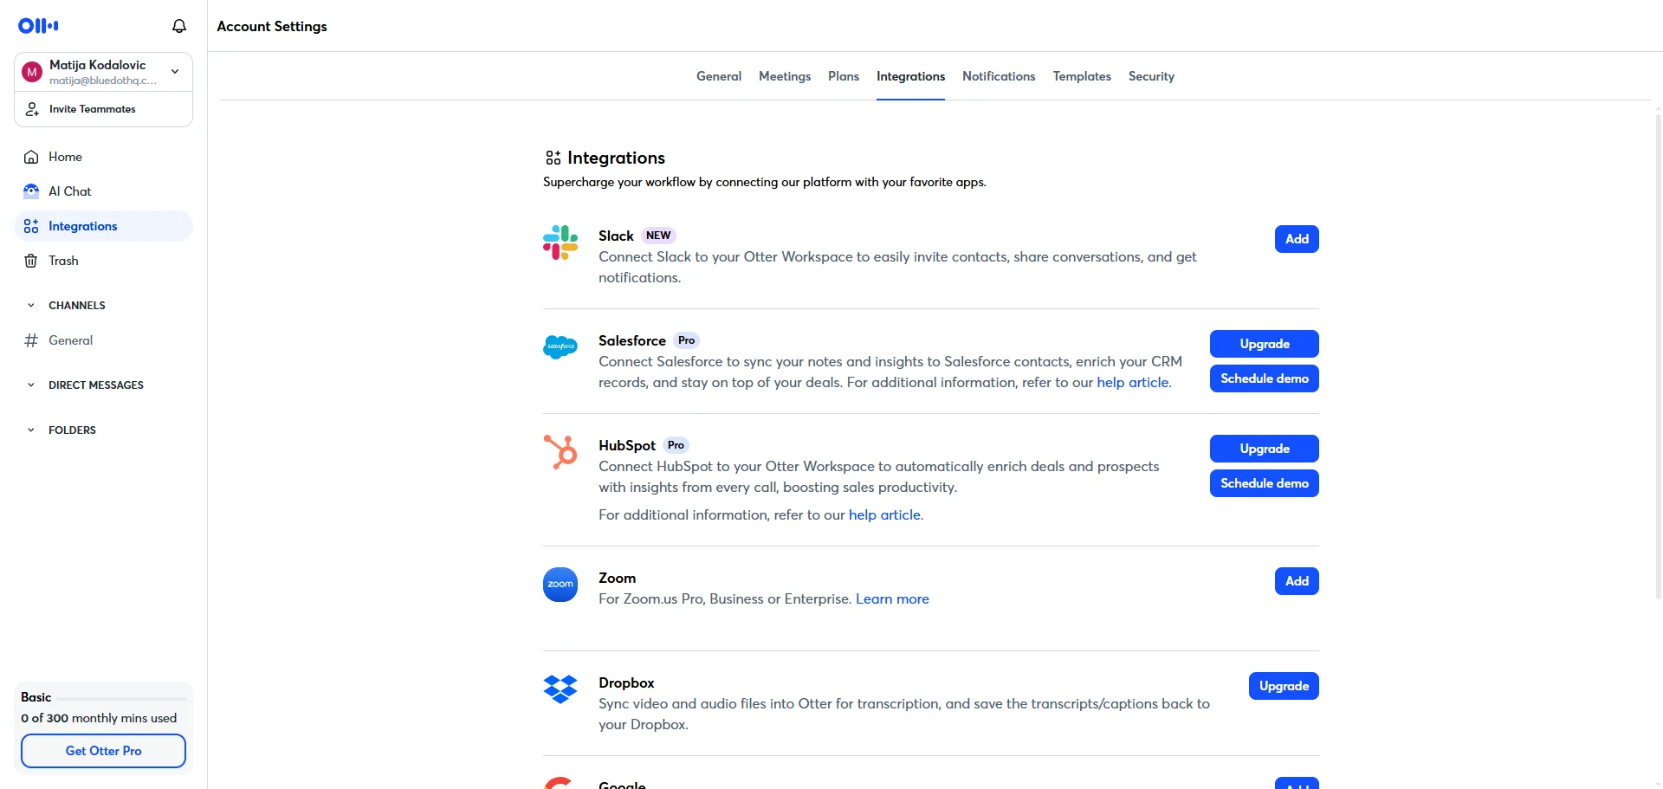1663x789 pixels.
Task: Open Zoom Learn more link
Action: [892, 598]
